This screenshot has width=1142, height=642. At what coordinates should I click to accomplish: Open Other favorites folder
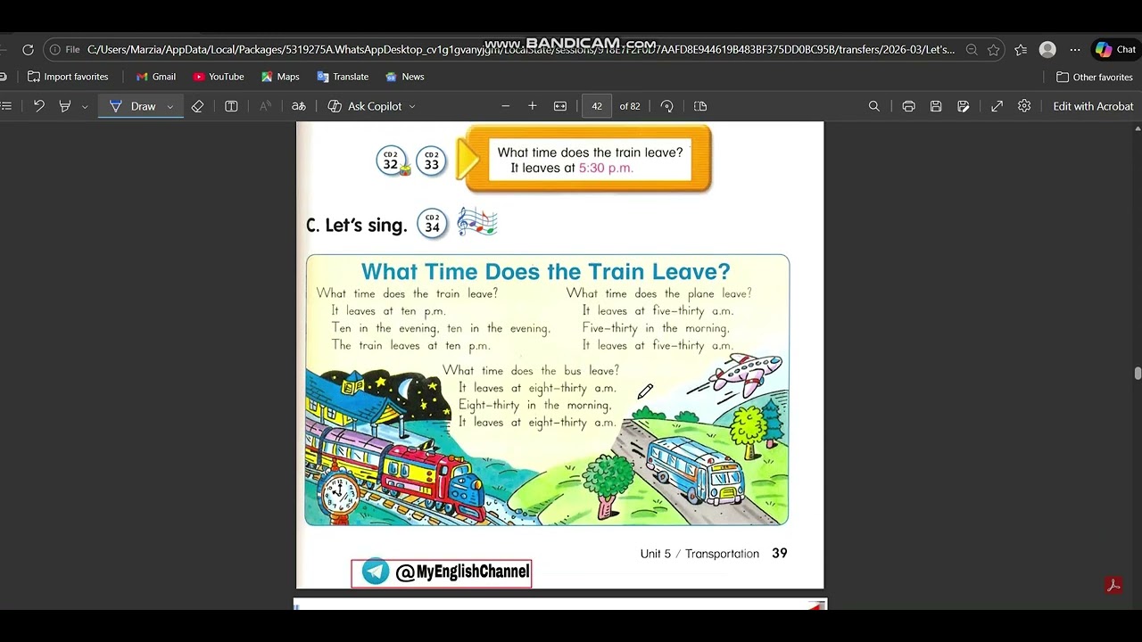1094,77
